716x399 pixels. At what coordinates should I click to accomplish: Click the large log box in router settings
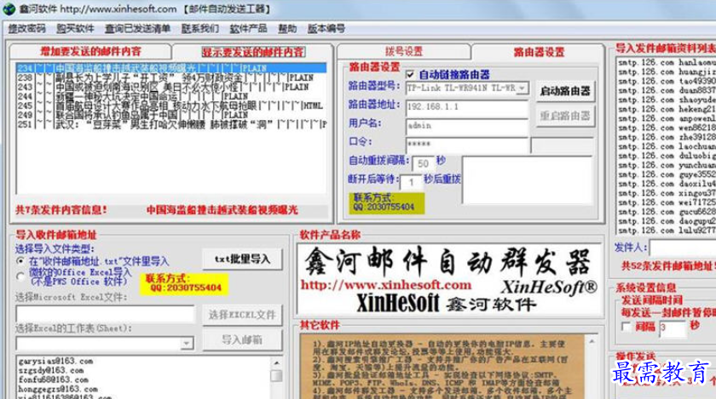point(528,180)
